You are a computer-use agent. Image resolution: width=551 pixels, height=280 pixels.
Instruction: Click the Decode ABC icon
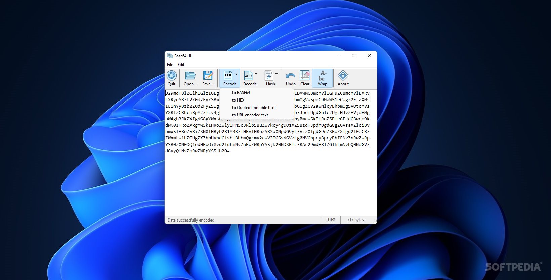(248, 76)
